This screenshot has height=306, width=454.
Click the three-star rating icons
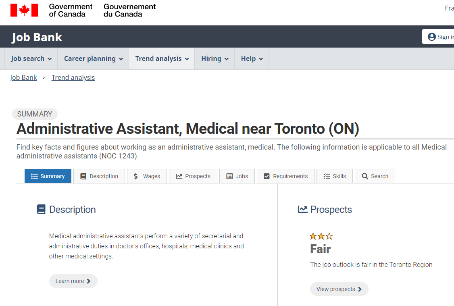pyautogui.click(x=321, y=236)
